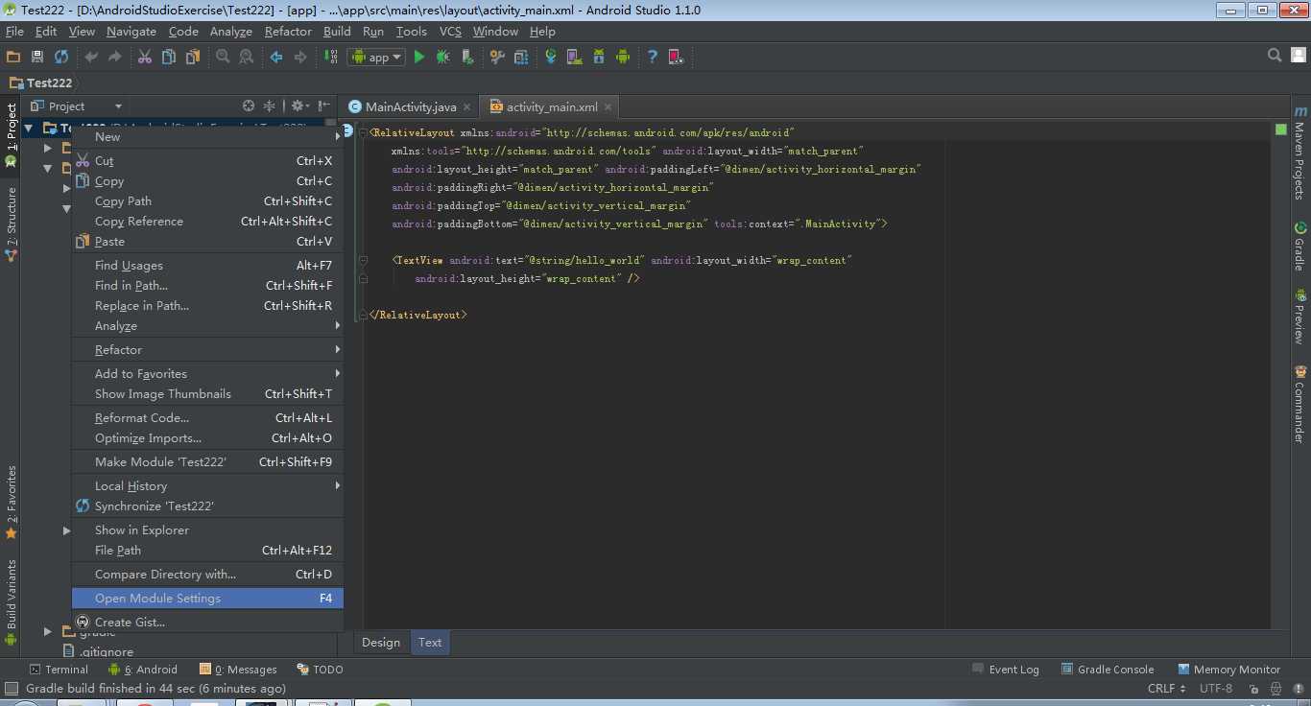
Task: Click the Undo arrow icon
Action: pos(91,57)
